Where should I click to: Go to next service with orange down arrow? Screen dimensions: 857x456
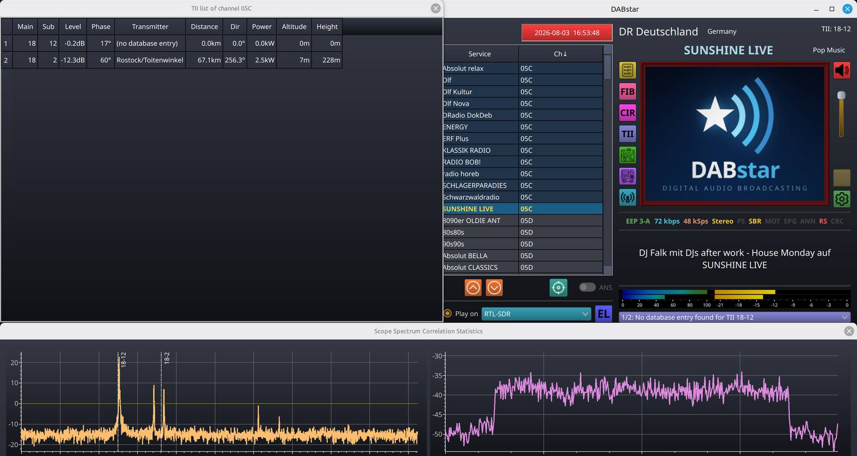[x=494, y=287]
